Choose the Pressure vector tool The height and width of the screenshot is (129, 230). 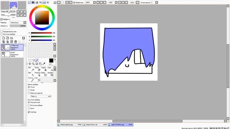(x=37, y=74)
